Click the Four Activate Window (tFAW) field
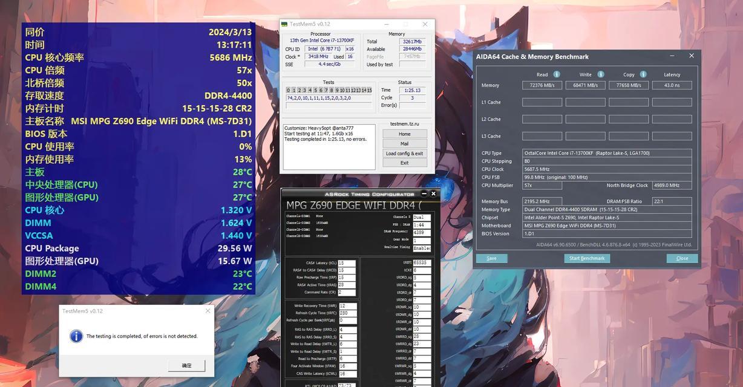Image resolution: width=743 pixels, height=387 pixels. [348, 366]
